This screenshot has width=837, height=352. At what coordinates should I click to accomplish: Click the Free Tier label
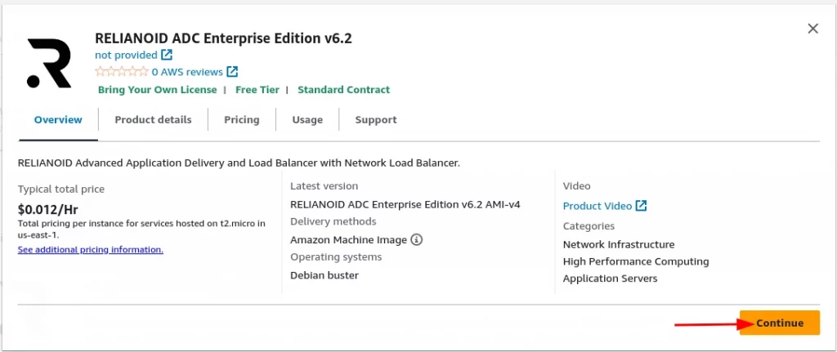coord(257,90)
